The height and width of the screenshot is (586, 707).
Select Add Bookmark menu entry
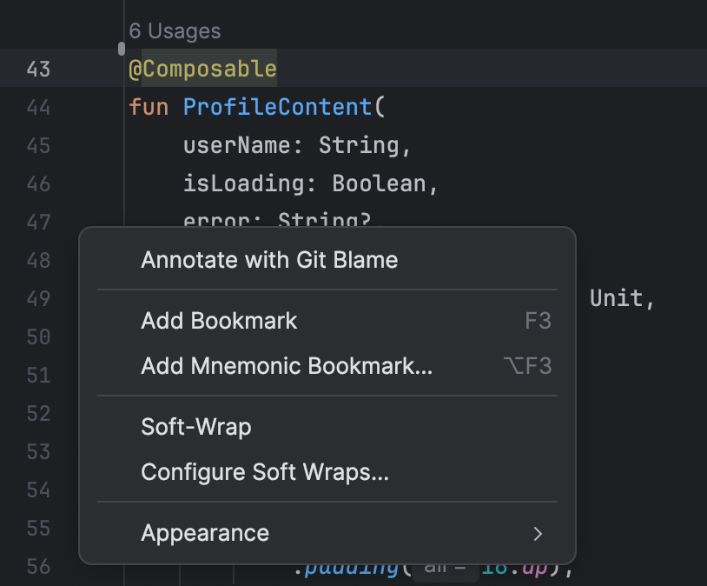pos(219,321)
